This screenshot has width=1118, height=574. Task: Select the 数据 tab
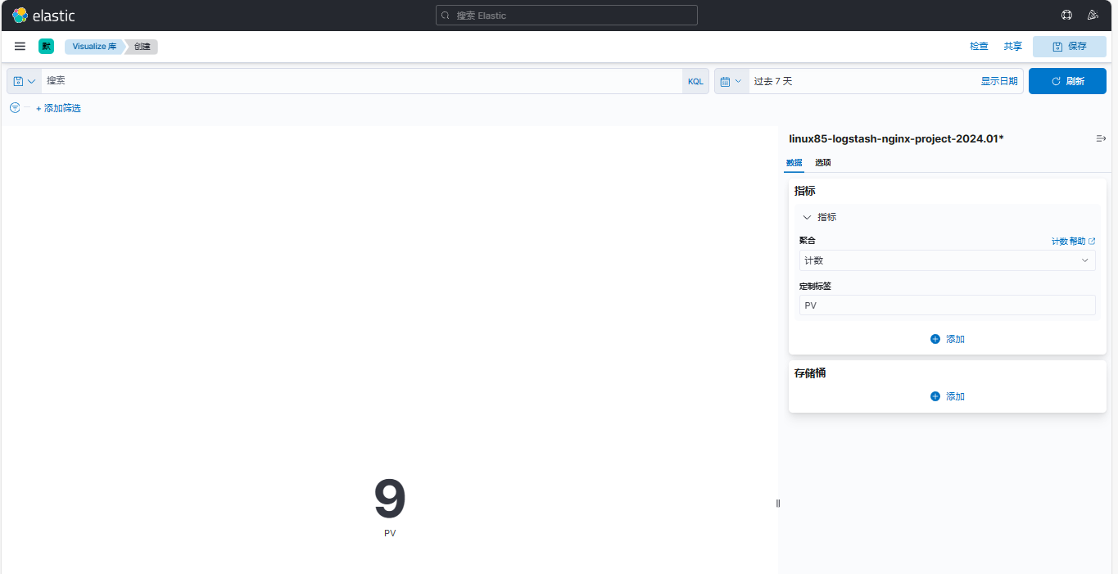pyautogui.click(x=794, y=162)
